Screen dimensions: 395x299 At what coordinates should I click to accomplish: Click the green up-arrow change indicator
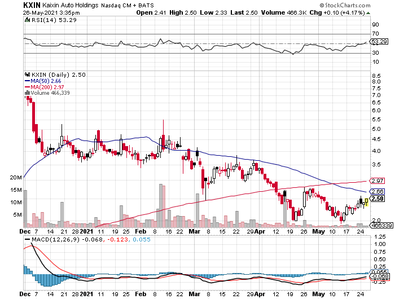point(368,13)
